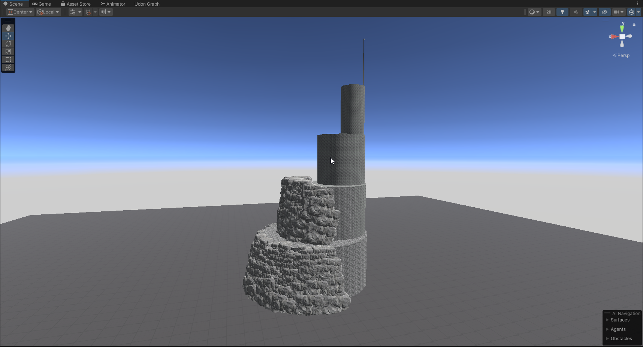
Task: Click the green Y axis gizmo cone
Action: (x=622, y=28)
